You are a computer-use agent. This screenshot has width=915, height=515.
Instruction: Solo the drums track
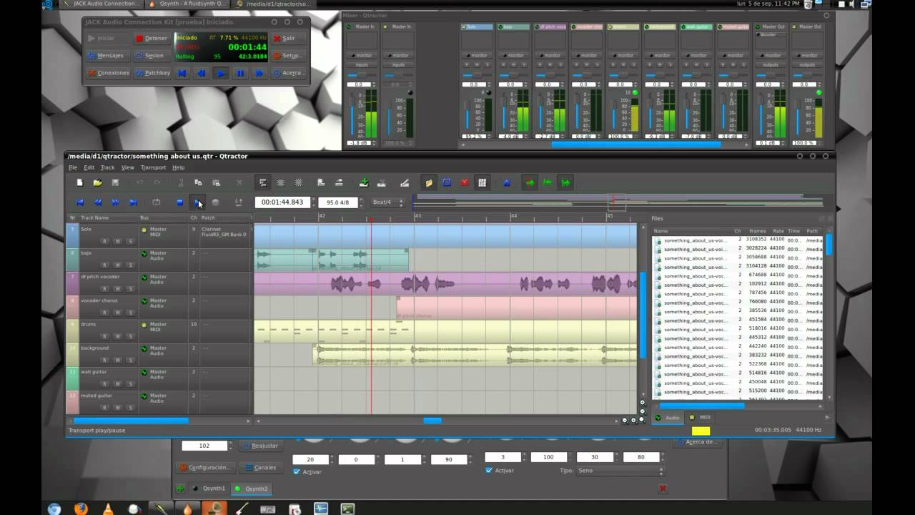(130, 336)
